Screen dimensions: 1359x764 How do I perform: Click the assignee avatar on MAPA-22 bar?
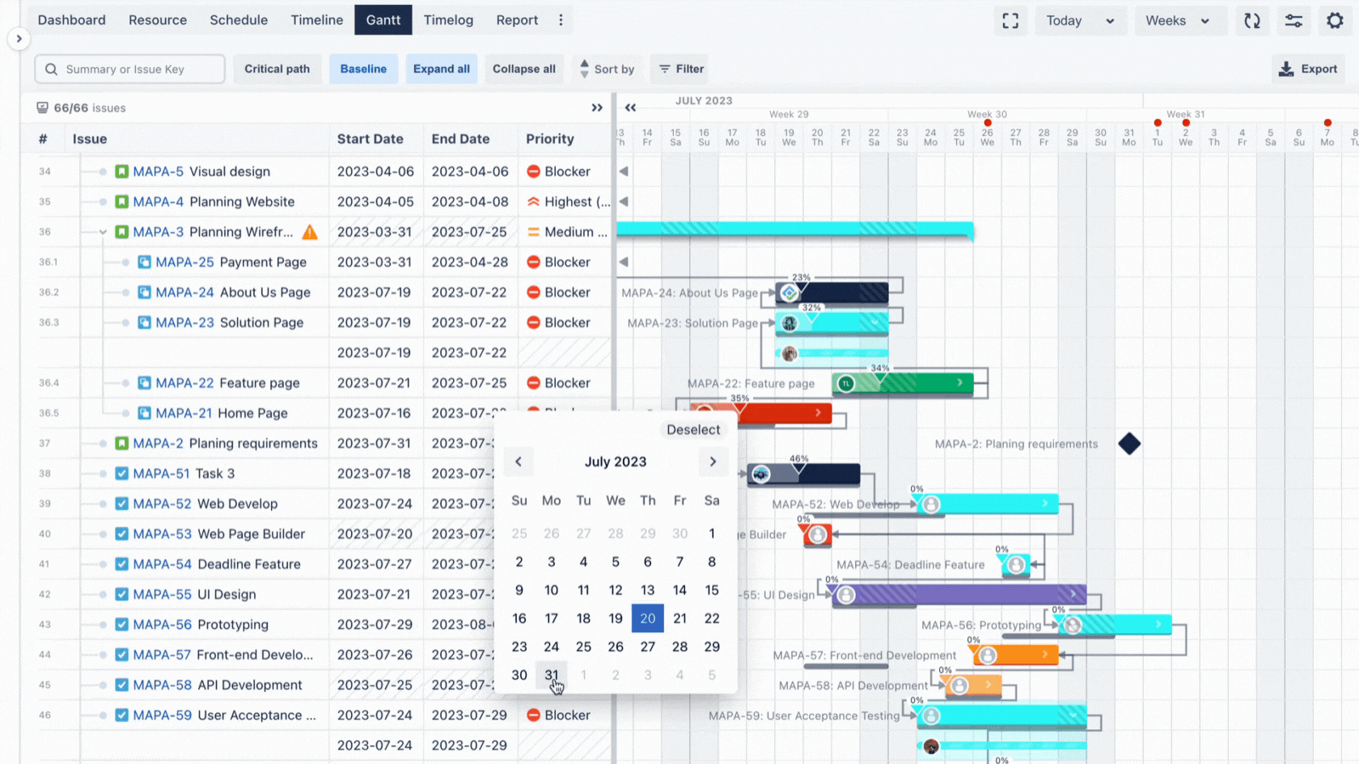pyautogui.click(x=845, y=383)
